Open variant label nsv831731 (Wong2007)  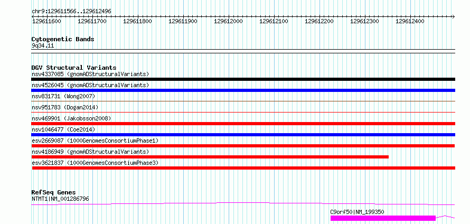click(x=63, y=96)
